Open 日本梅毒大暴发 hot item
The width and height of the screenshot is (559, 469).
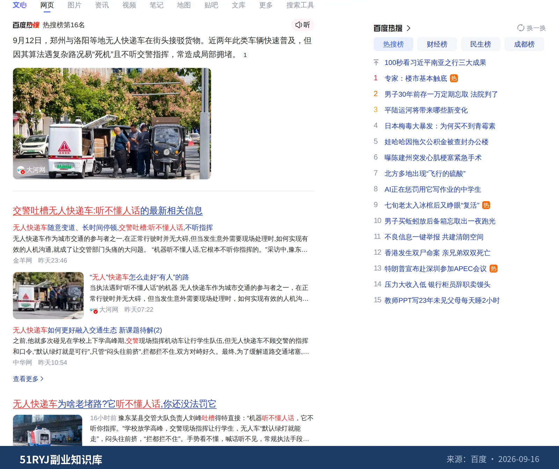click(440, 126)
